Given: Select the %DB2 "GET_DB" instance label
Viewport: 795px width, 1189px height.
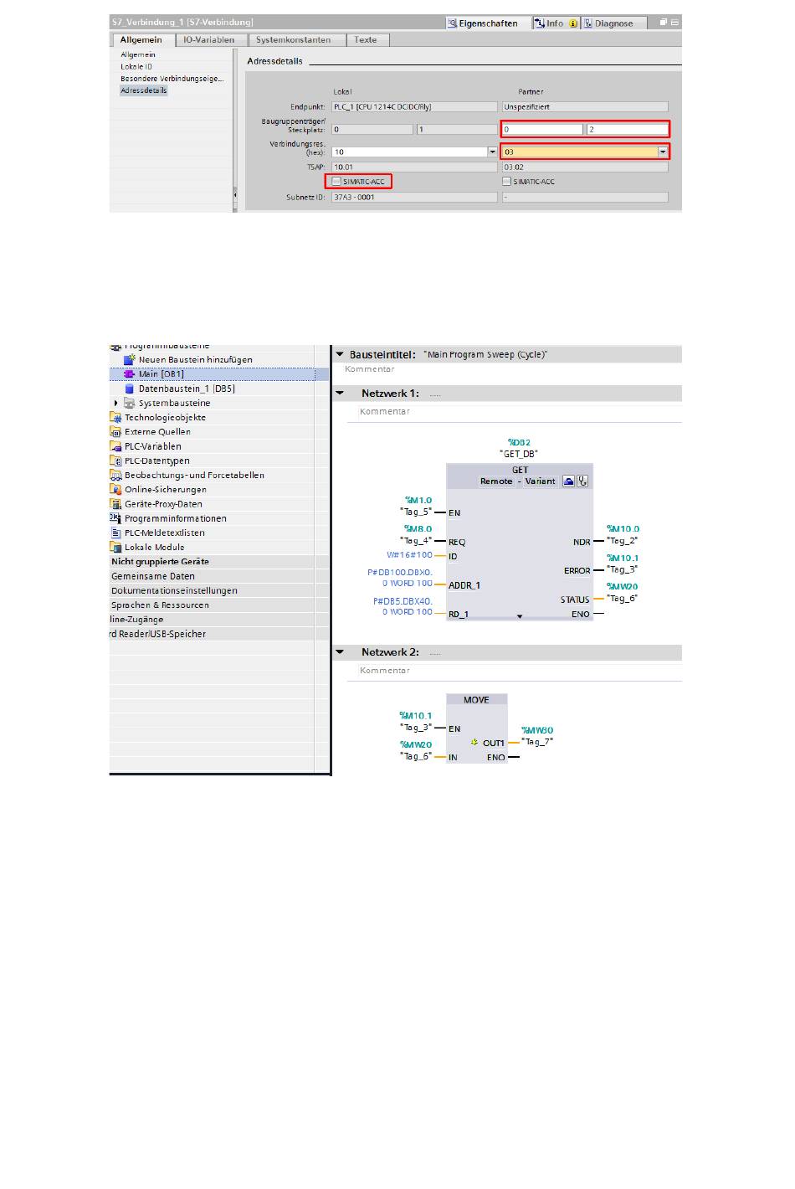Looking at the screenshot, I should click(520, 448).
